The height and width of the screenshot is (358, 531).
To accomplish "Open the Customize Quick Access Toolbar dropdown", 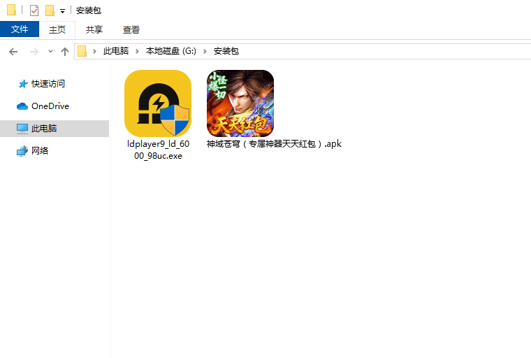I will pos(62,11).
